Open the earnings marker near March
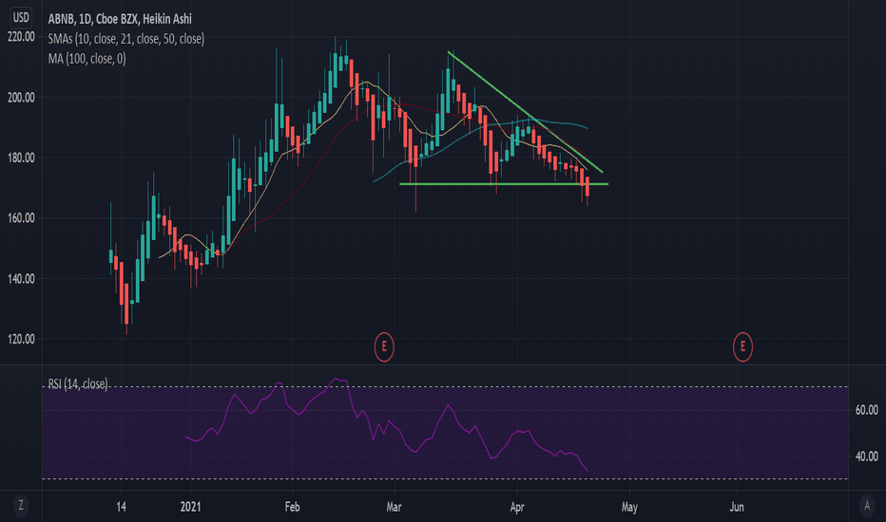The height and width of the screenshot is (522, 886). coord(384,346)
